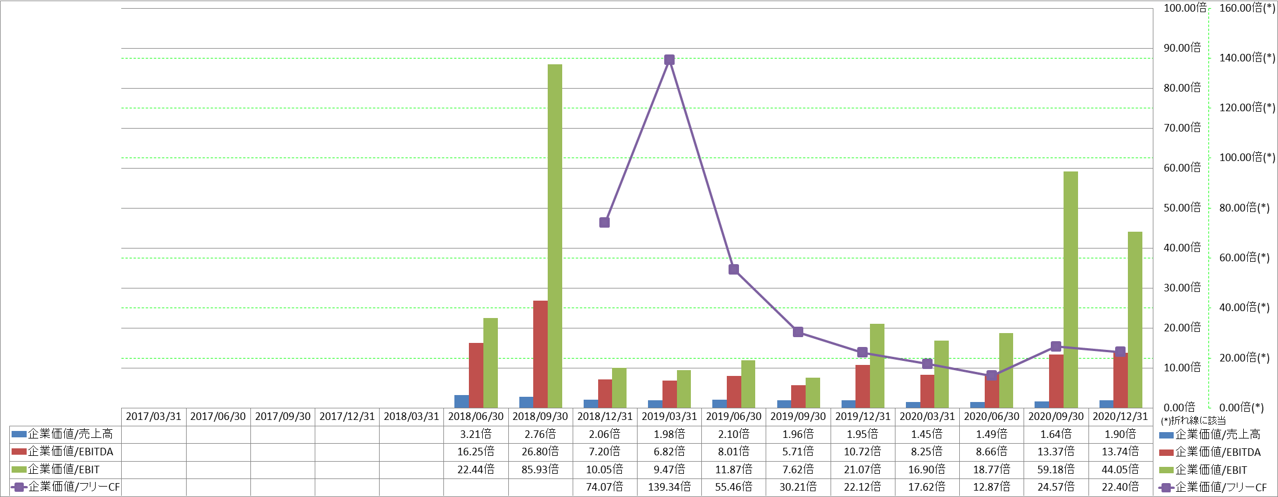Click the 2017/12/31 date column header
The width and height of the screenshot is (1278, 497).
click(347, 416)
